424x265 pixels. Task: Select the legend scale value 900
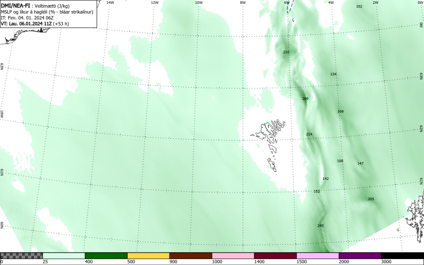(x=173, y=262)
